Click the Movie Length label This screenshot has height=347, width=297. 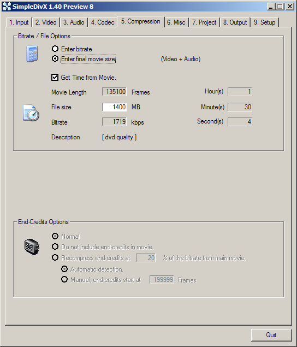[x=69, y=92]
